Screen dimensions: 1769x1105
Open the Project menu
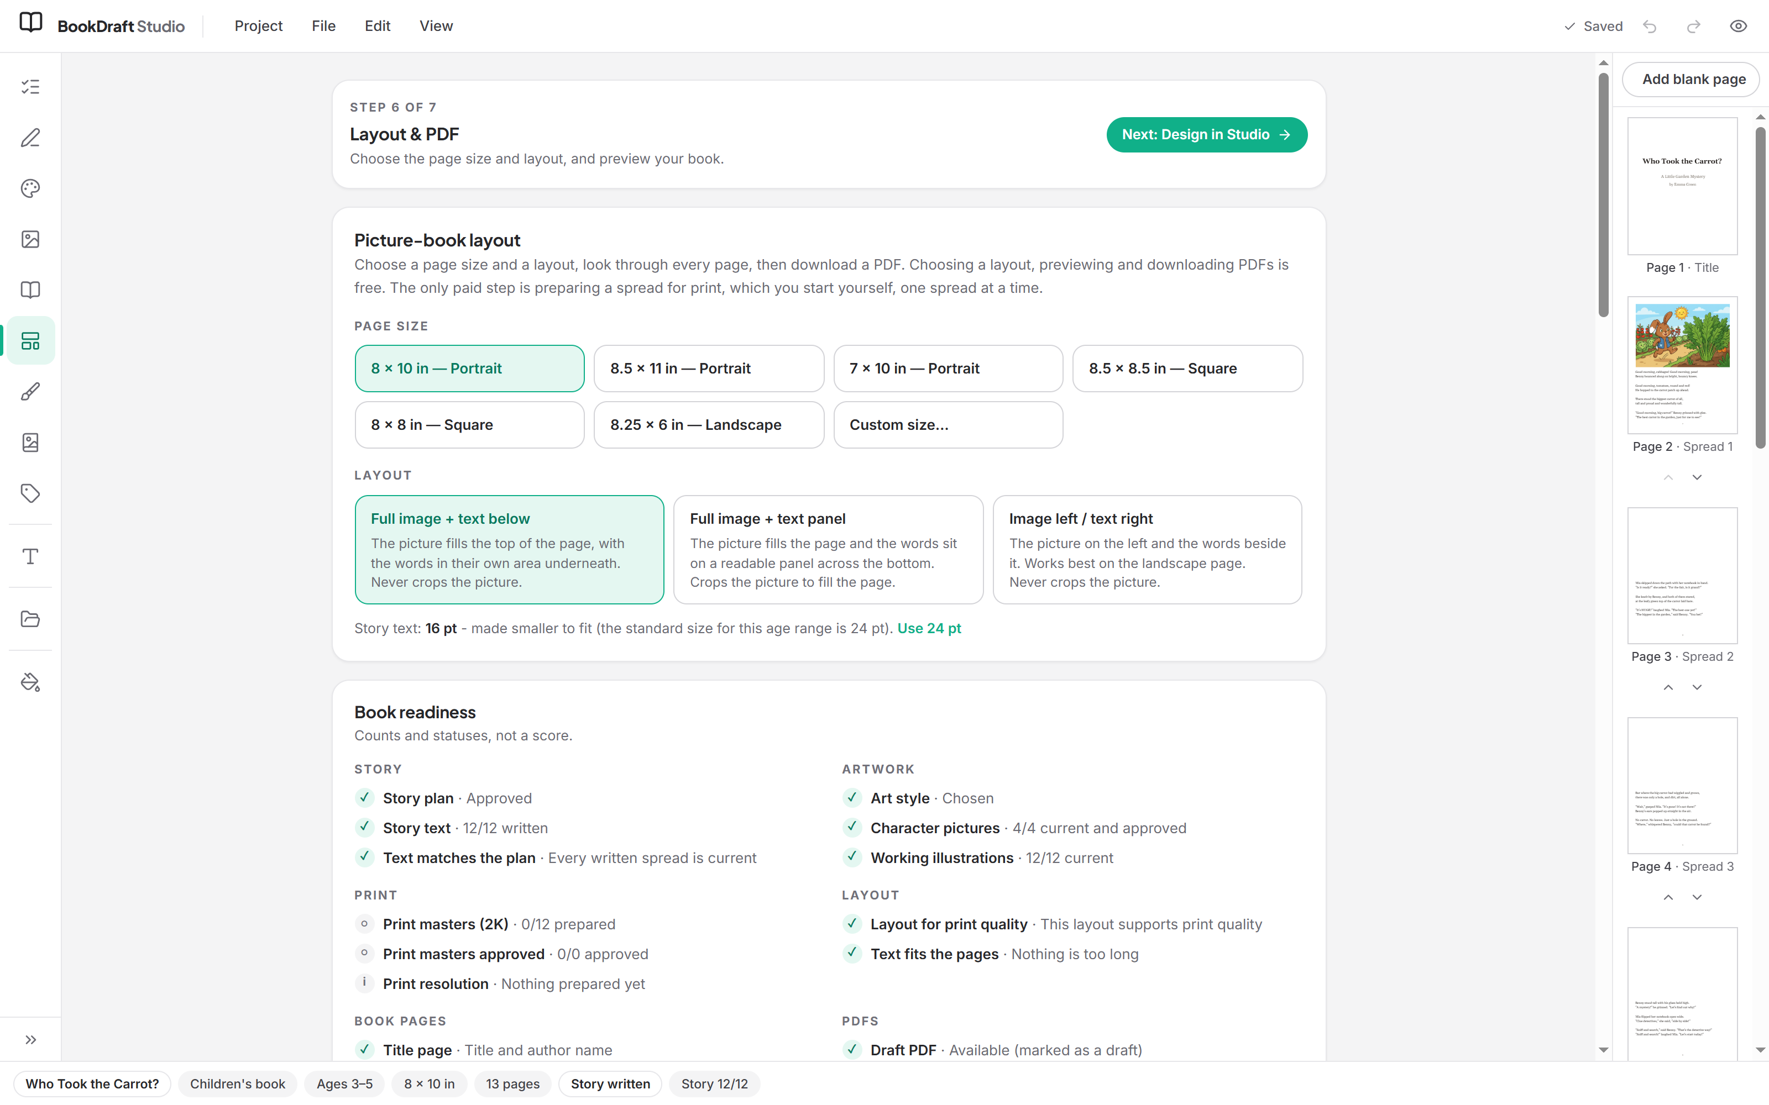pyautogui.click(x=258, y=27)
